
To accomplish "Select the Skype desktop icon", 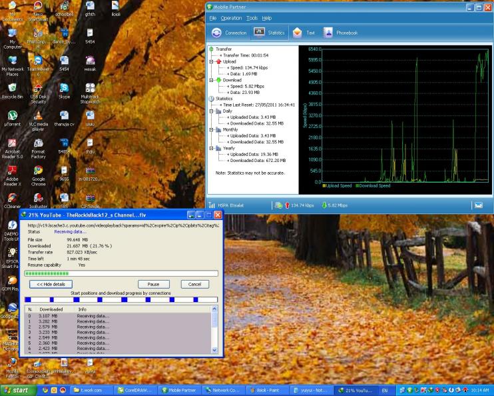I will click(65, 91).
